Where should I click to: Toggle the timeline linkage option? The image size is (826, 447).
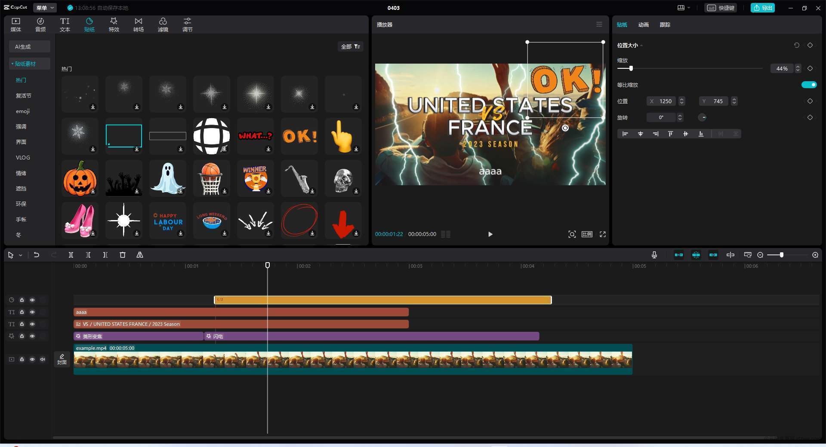click(x=713, y=255)
